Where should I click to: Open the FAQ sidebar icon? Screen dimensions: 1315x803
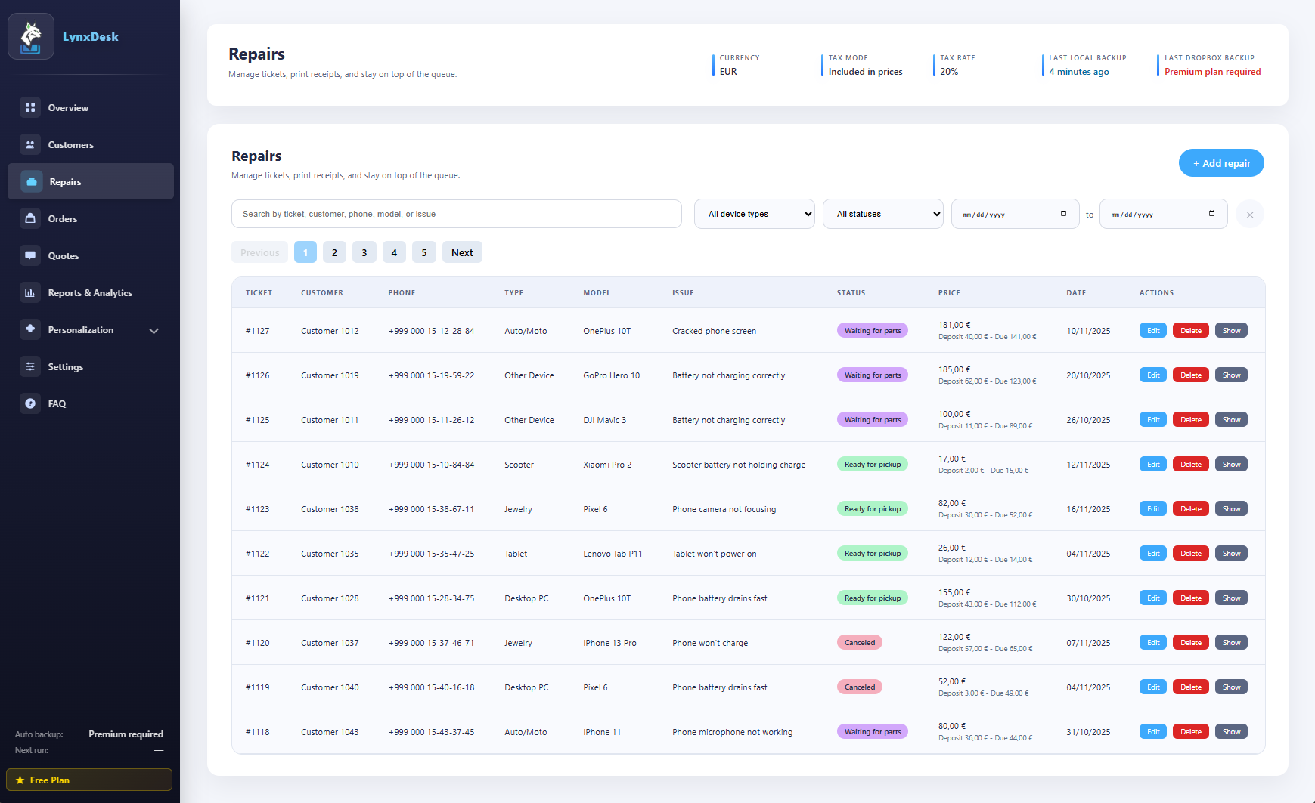coord(30,403)
